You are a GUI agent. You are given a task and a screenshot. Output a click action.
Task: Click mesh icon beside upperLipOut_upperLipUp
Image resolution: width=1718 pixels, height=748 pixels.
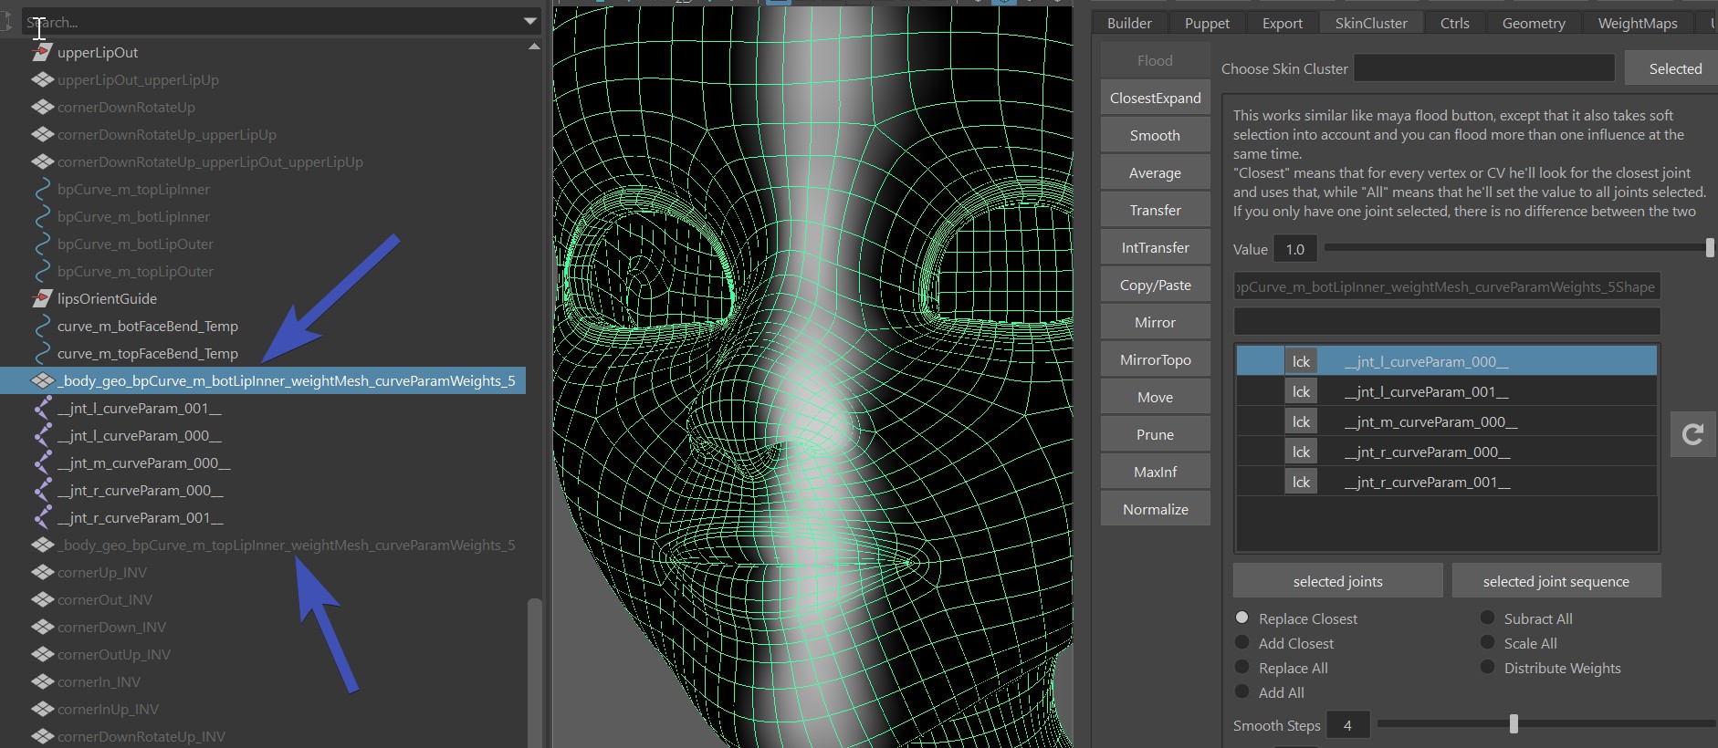[42, 80]
